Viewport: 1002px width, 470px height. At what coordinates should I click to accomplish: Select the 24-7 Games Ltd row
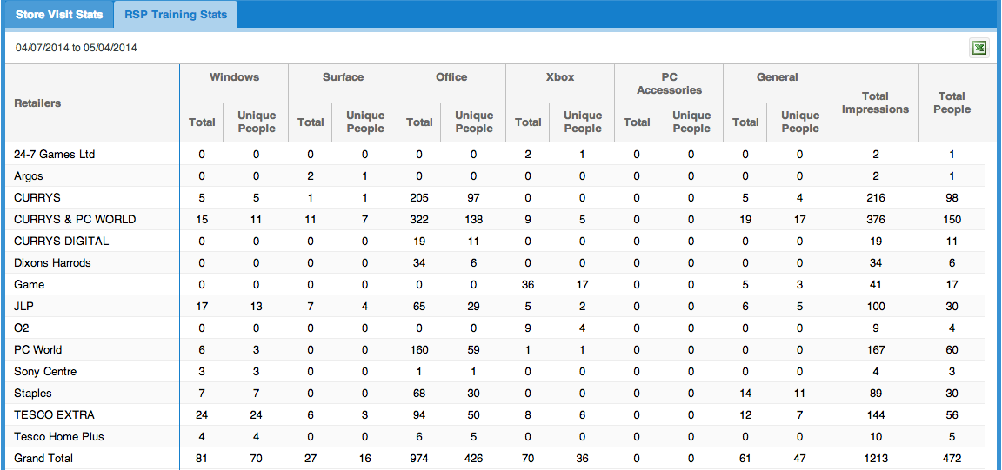point(54,154)
